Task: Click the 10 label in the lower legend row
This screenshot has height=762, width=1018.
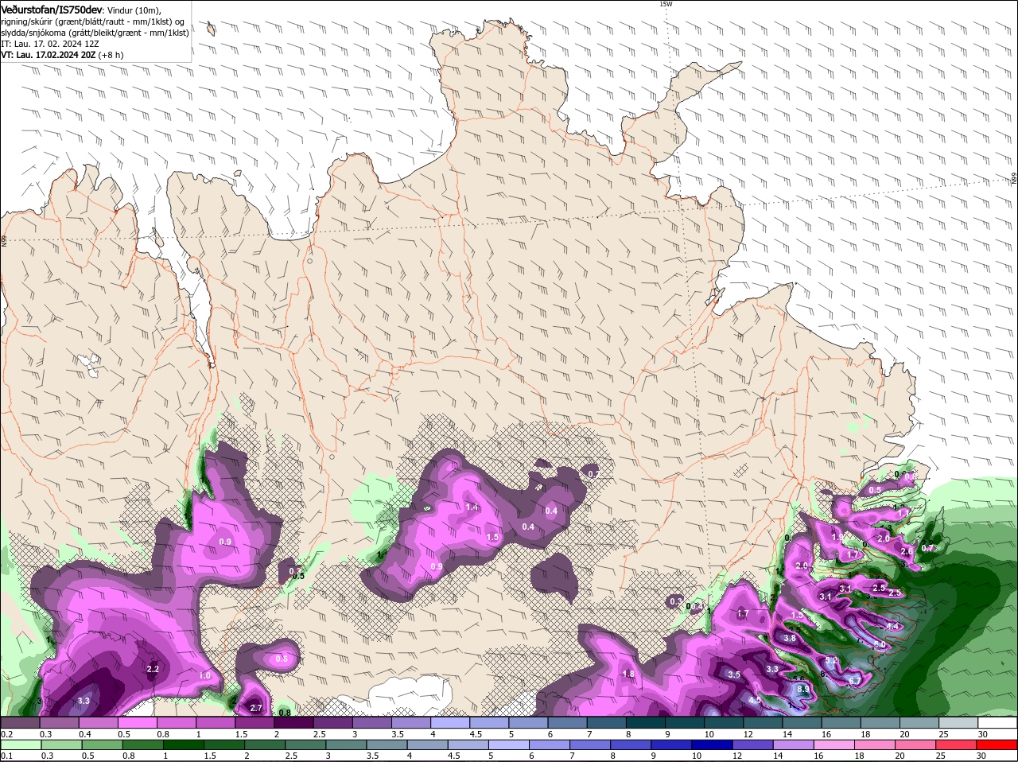Action: [697, 756]
